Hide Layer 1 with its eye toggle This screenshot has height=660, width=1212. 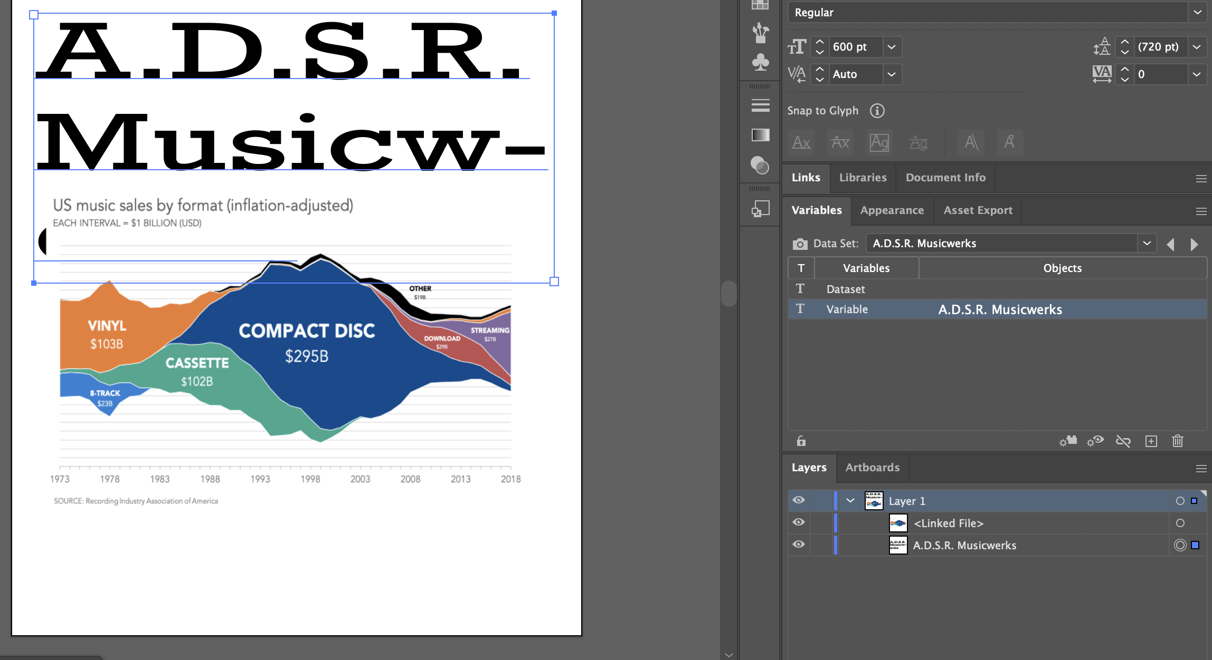(799, 500)
